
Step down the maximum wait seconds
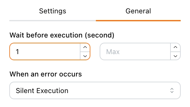click(x=175, y=56)
